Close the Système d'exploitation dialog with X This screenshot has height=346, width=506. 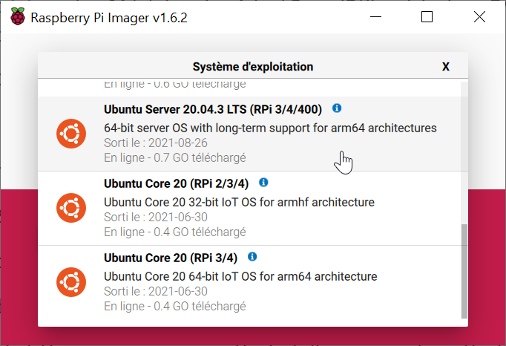click(446, 67)
